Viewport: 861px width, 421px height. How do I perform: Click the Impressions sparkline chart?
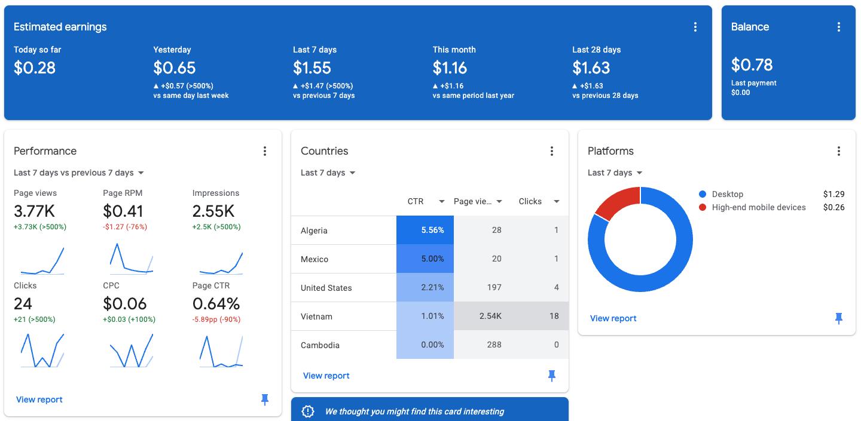(x=221, y=263)
